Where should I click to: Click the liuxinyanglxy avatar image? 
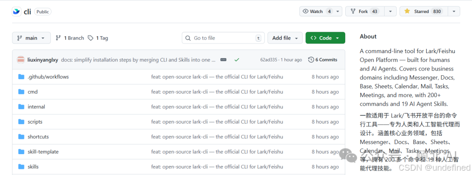coord(21,60)
